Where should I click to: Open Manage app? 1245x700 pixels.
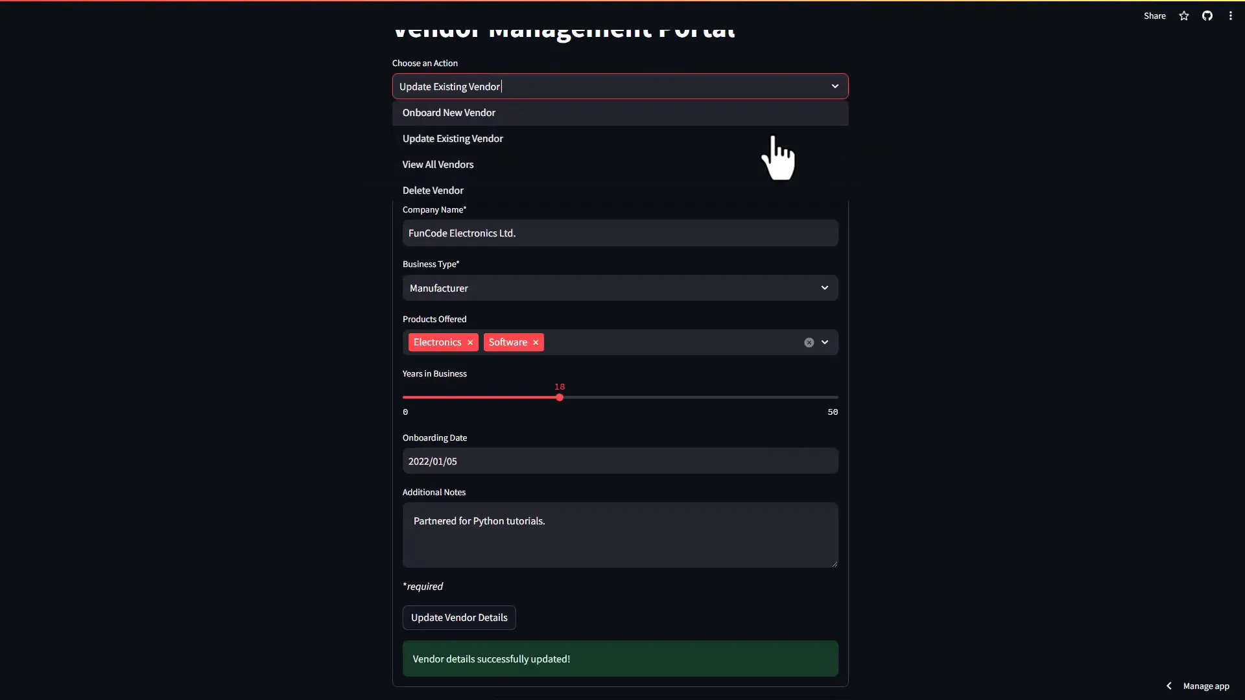click(x=1207, y=686)
